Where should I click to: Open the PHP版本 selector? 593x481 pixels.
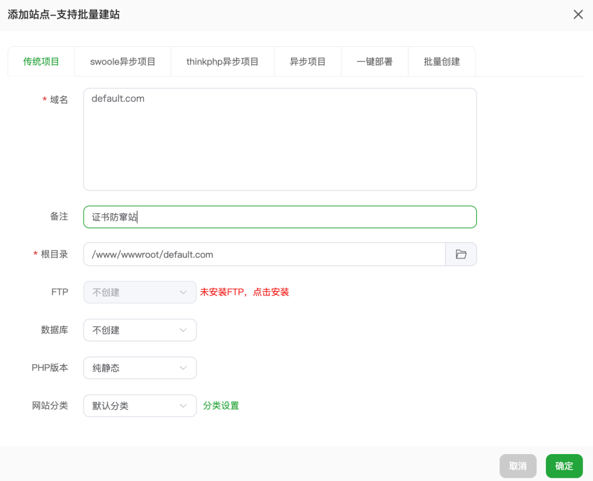[x=140, y=368]
